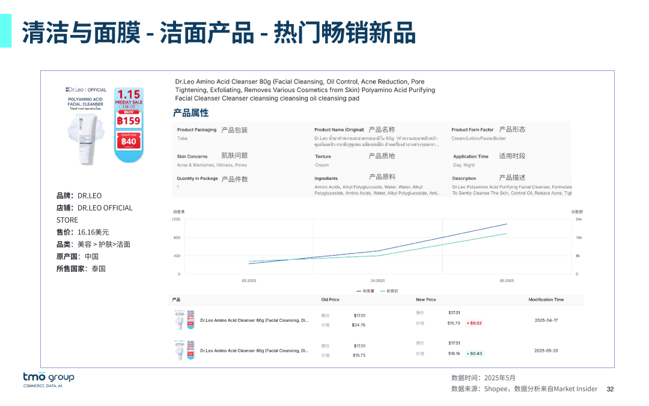Click the New Price column header

pyautogui.click(x=426, y=300)
